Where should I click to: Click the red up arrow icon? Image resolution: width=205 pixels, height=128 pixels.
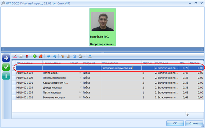27,56
